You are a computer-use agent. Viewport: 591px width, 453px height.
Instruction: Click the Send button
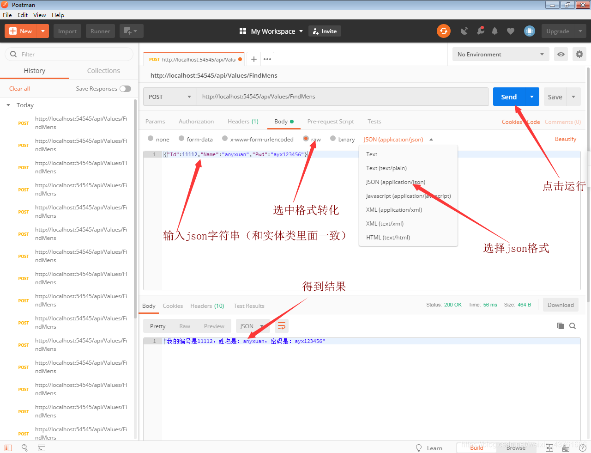[509, 97]
